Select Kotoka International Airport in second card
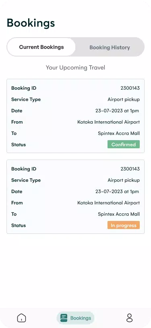The height and width of the screenshot is (328, 151). tap(108, 203)
